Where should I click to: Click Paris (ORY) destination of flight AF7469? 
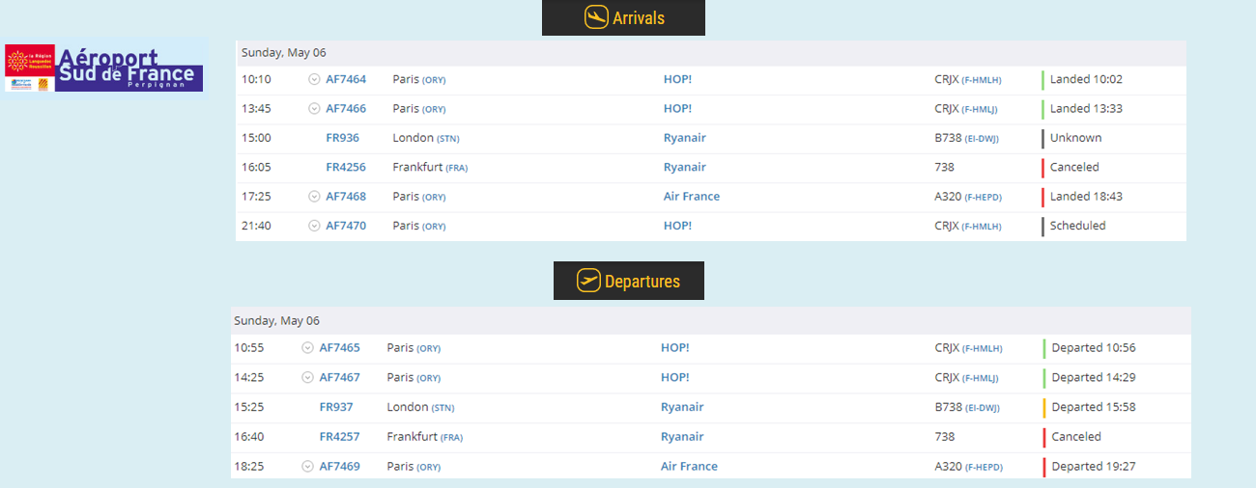[414, 466]
